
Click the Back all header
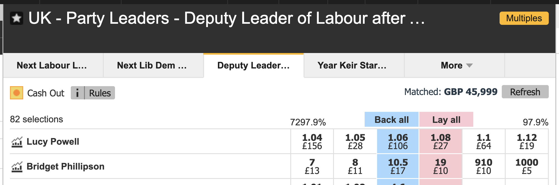click(391, 120)
